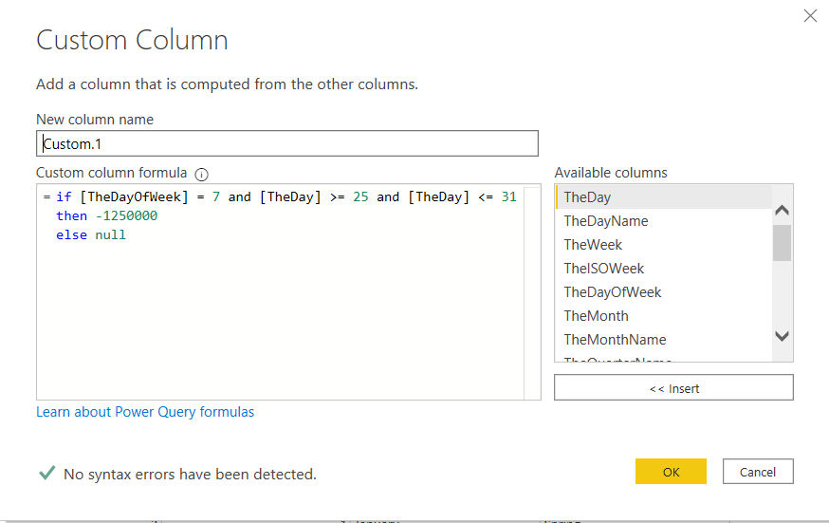Click the Available columns scrollbar thumb
Viewport: 829px width, 523px height.
pos(782,243)
